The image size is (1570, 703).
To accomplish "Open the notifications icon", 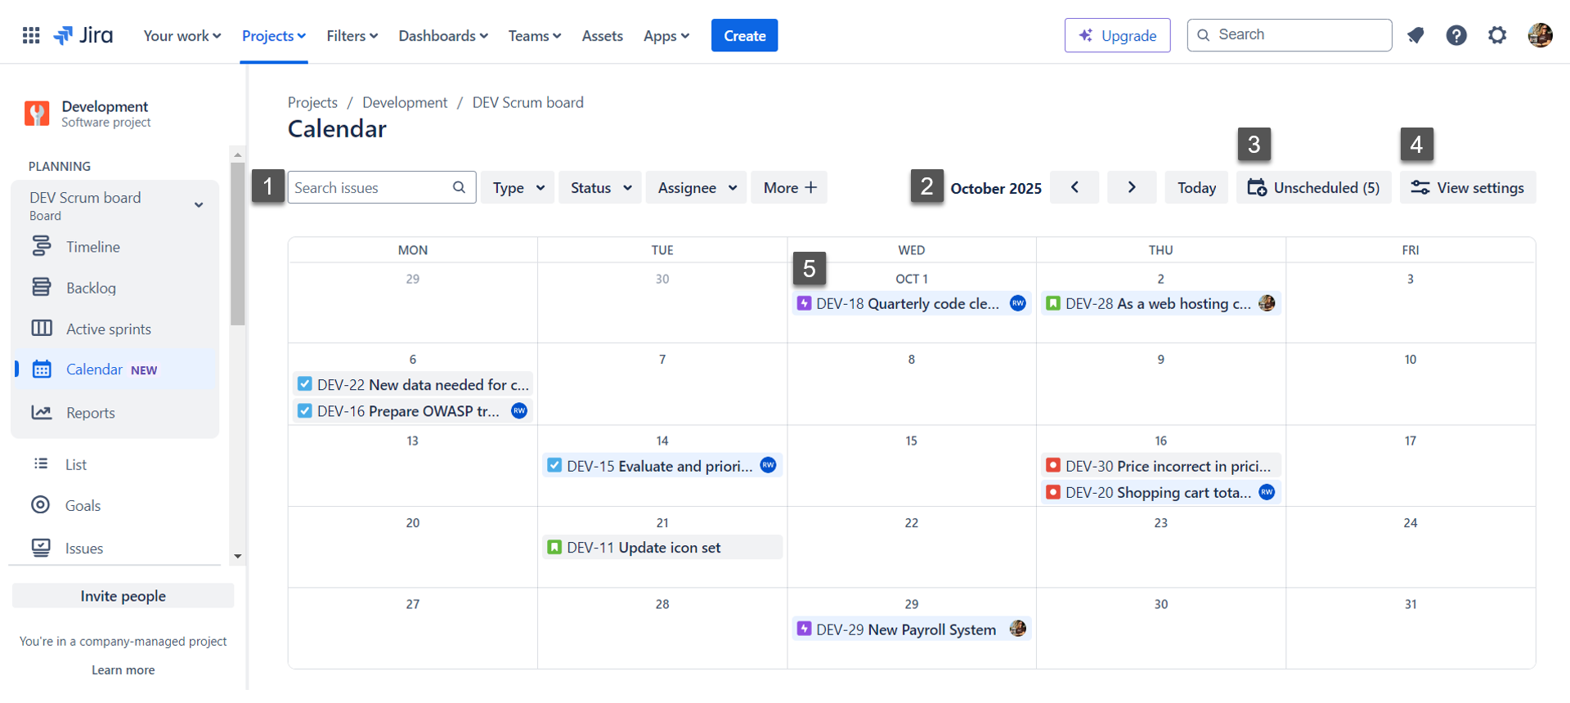I will click(x=1415, y=35).
